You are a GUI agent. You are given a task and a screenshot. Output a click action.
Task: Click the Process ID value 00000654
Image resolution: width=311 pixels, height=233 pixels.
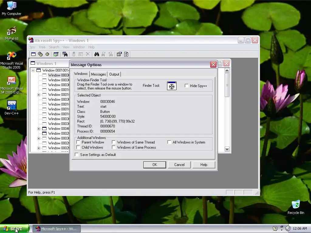[x=108, y=131]
